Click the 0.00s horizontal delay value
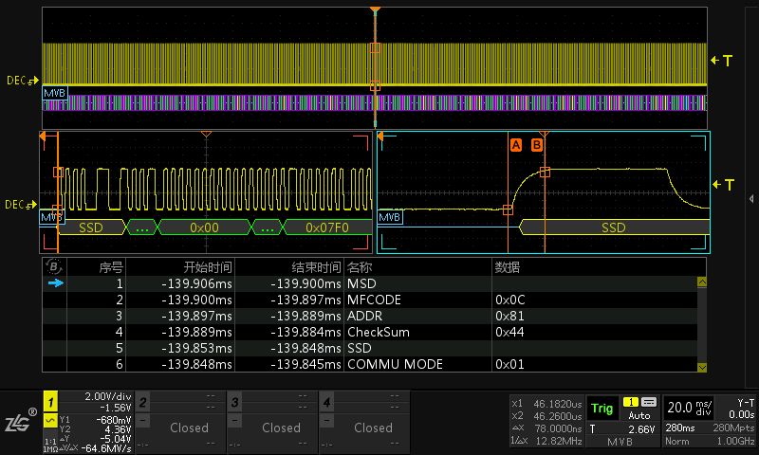Viewport: 759px width, 455px height. [742, 414]
